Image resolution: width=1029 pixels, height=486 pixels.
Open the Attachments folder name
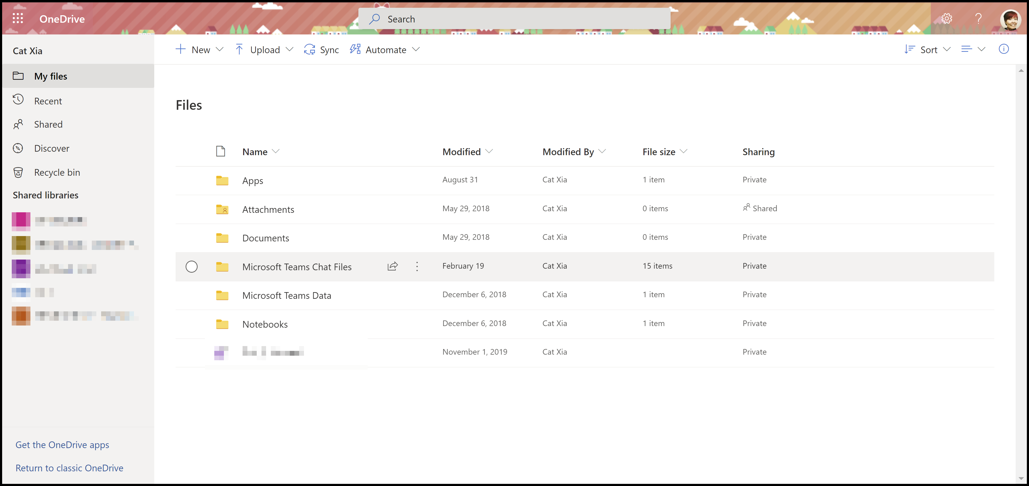coord(268,209)
